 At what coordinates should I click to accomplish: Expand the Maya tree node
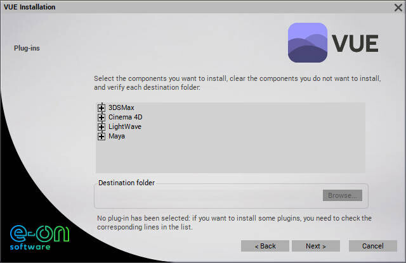click(101, 137)
